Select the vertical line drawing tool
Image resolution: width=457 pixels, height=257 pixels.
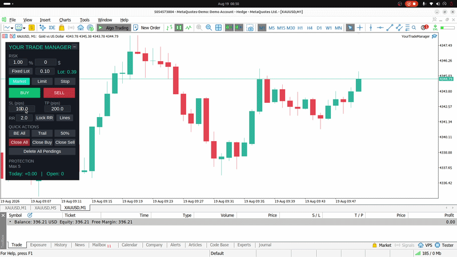click(x=371, y=27)
